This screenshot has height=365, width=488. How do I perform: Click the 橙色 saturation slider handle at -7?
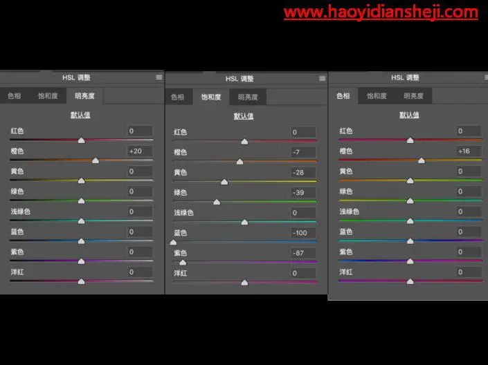coord(240,162)
